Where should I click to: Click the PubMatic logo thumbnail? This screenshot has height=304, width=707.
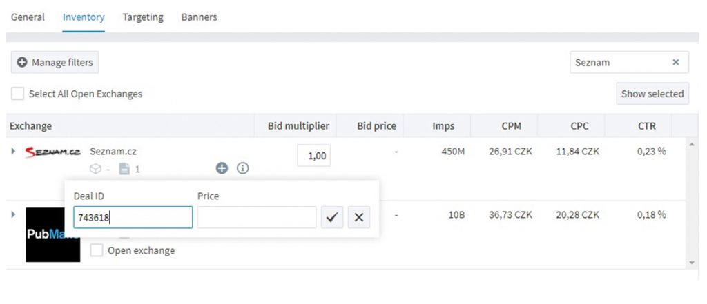click(52, 234)
